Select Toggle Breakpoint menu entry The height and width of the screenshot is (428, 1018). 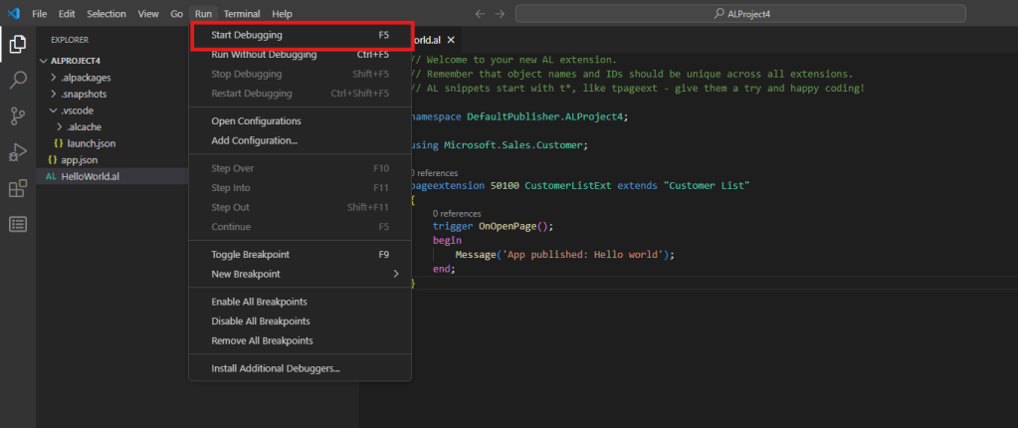[249, 254]
